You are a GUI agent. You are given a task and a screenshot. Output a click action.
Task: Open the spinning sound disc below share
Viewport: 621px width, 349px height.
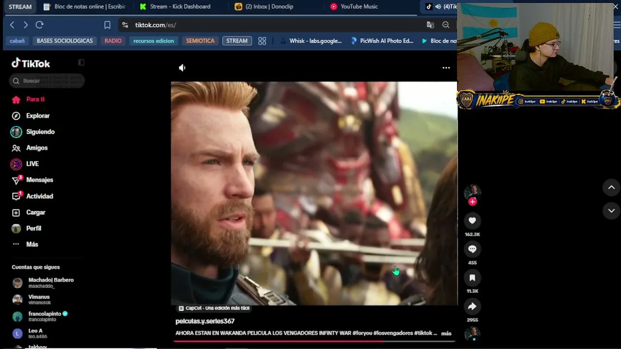click(x=472, y=333)
